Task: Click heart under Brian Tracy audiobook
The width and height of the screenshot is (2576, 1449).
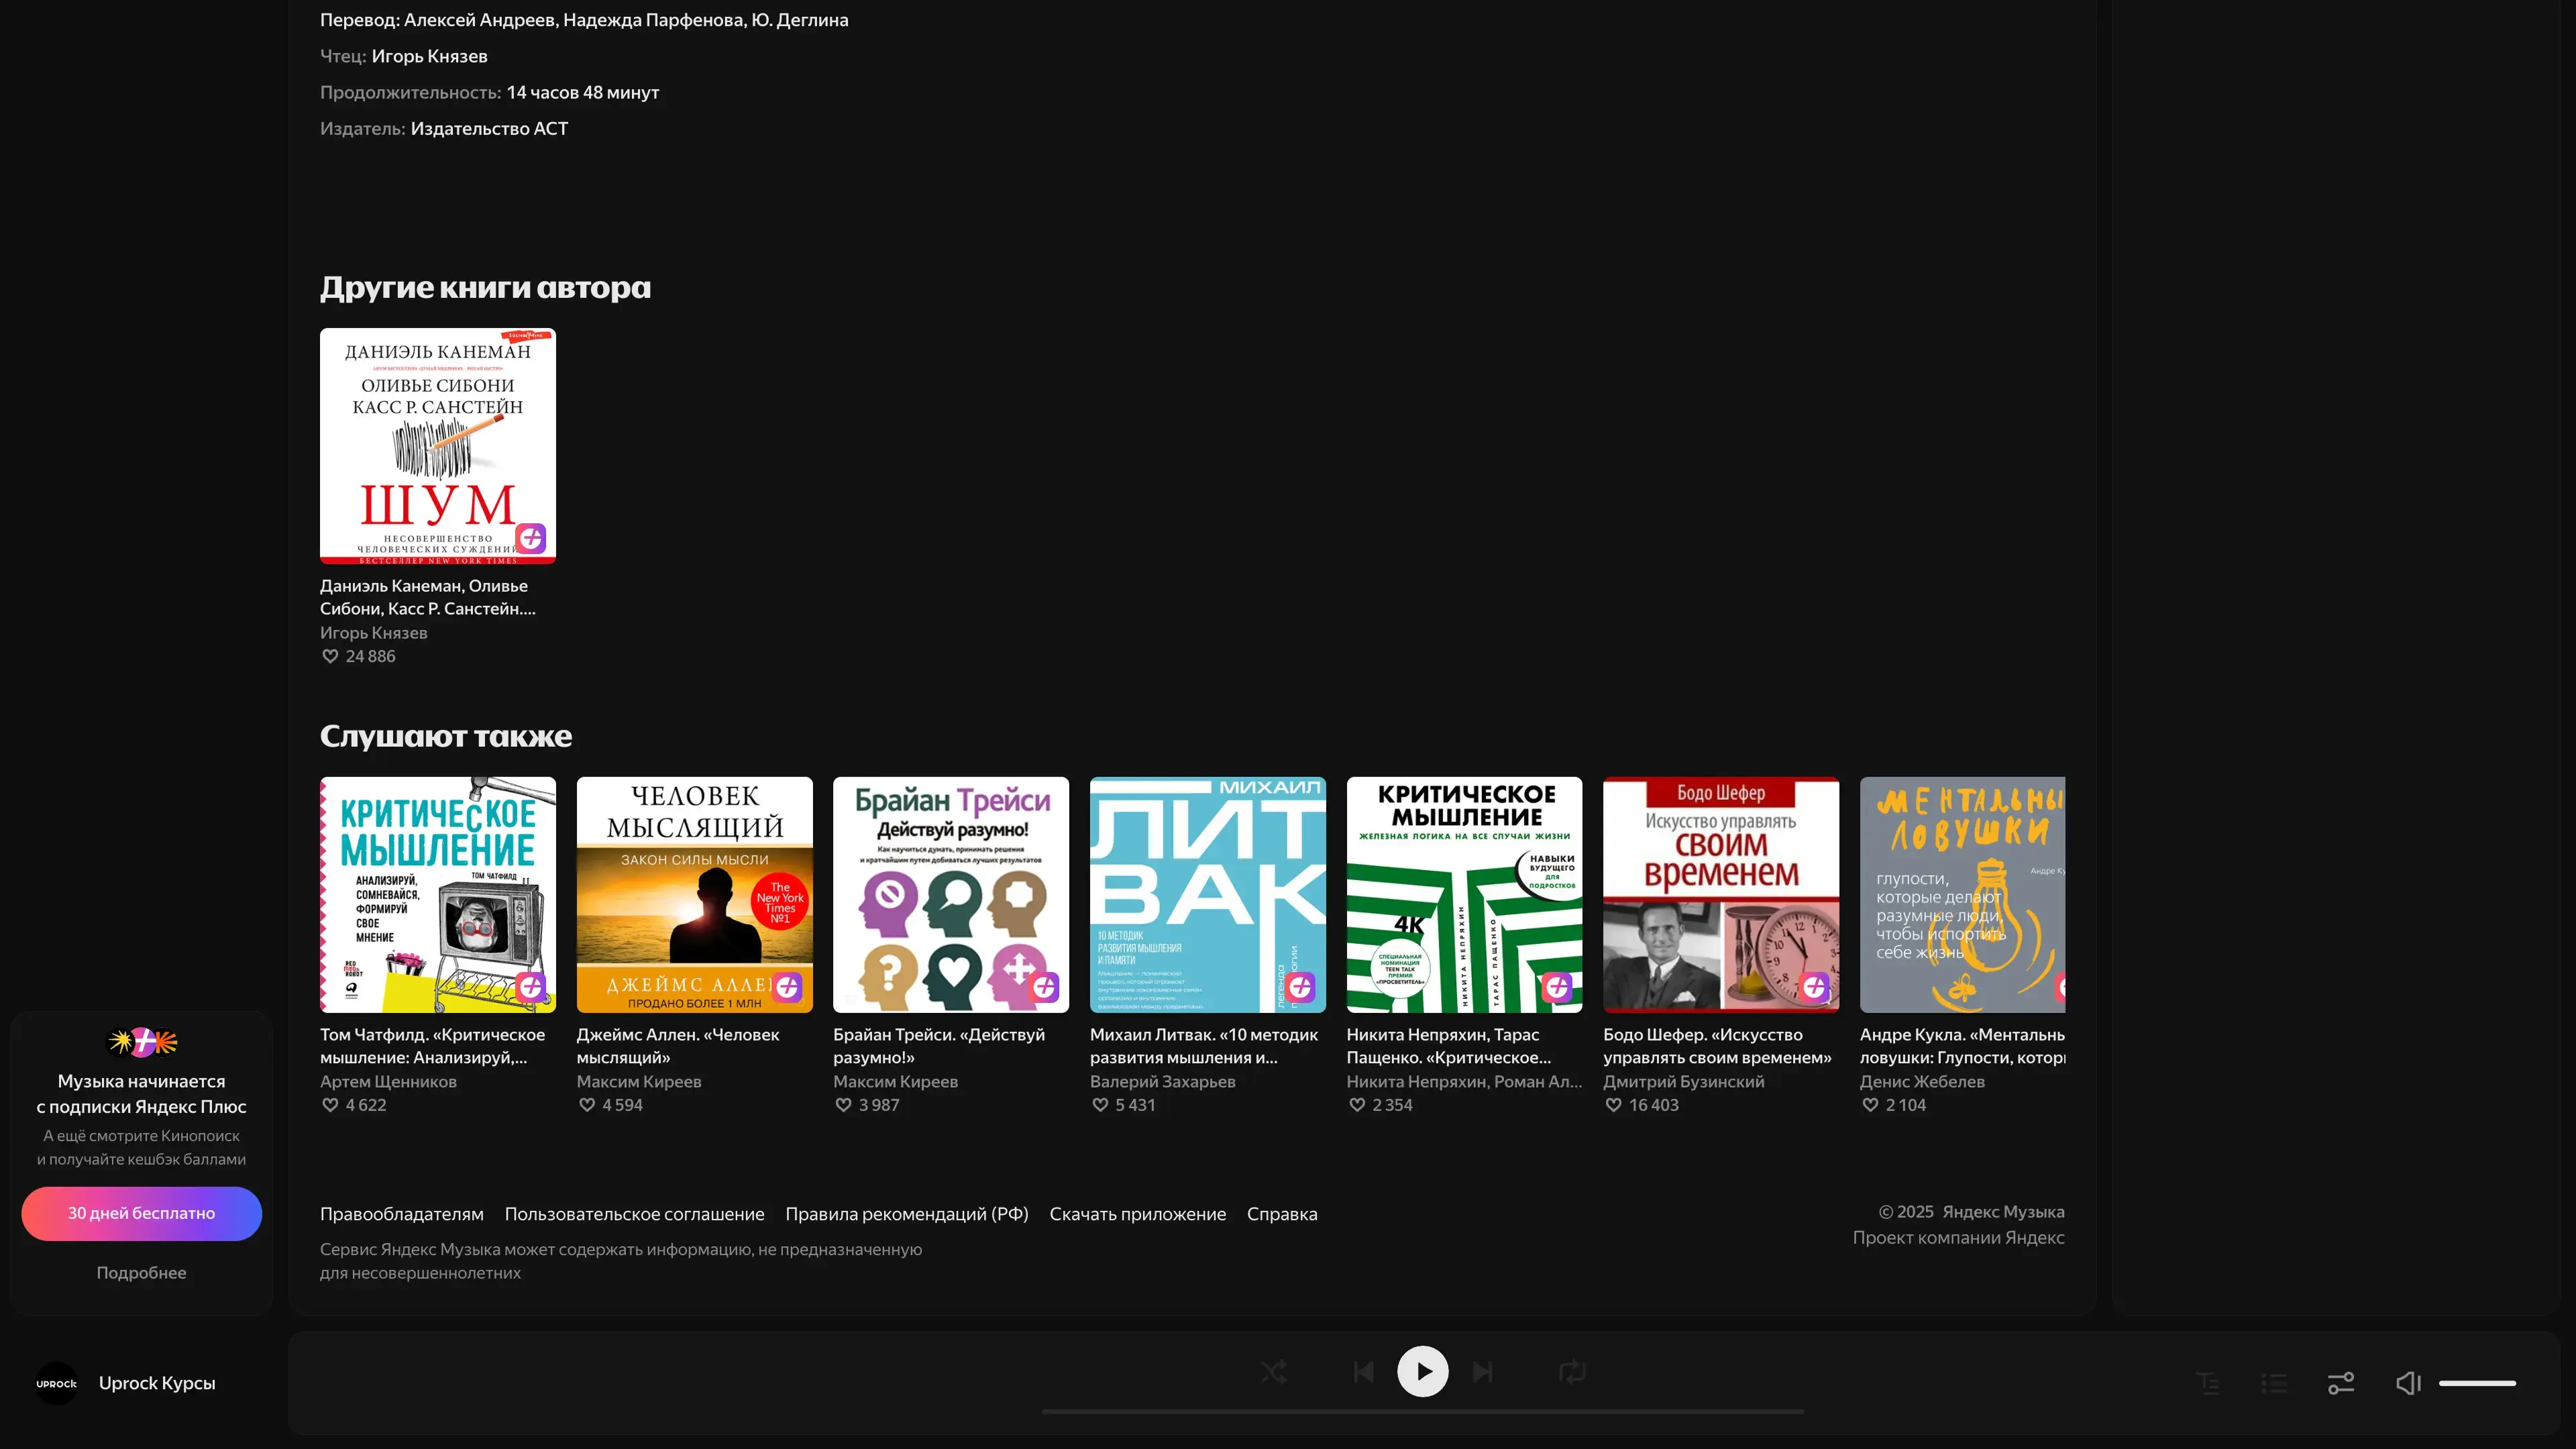Action: click(x=843, y=1105)
